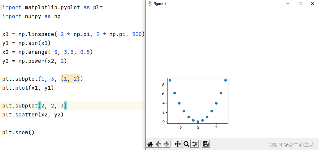Click the Figure 1 title text

tap(160, 4)
